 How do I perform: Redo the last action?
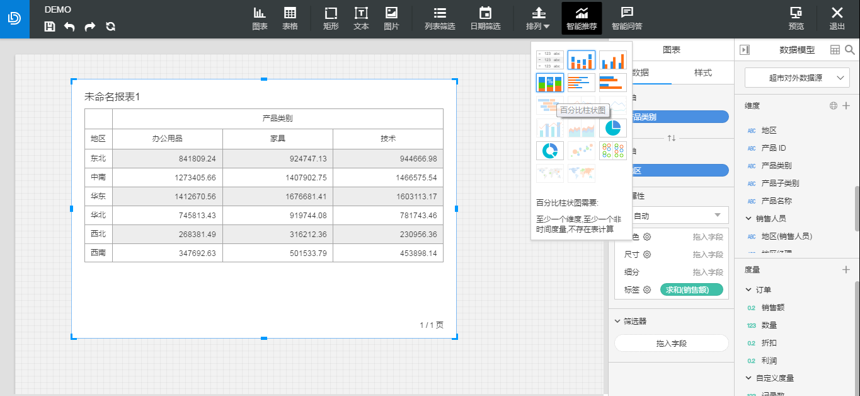[x=90, y=26]
